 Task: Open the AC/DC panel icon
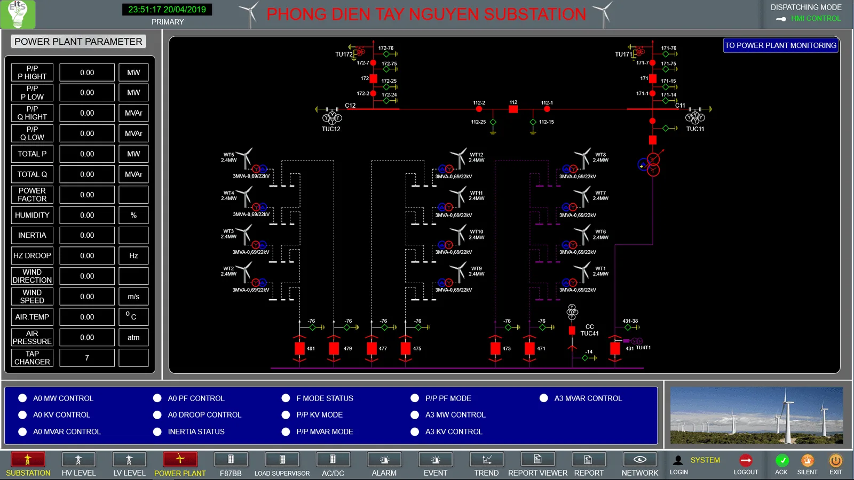(x=333, y=459)
